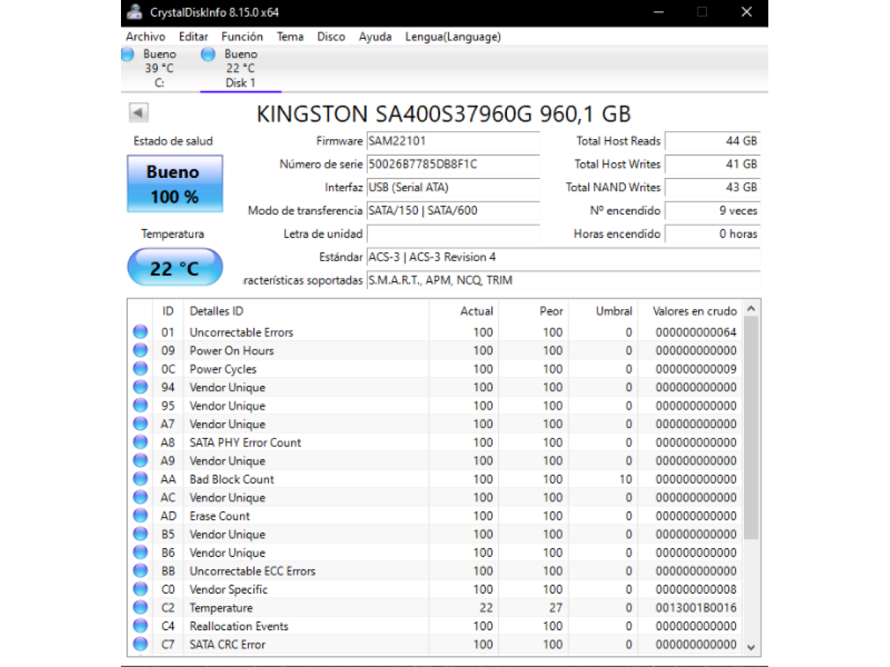Select the Bad Block Count attribute text
The width and height of the screenshot is (890, 667).
(232, 479)
